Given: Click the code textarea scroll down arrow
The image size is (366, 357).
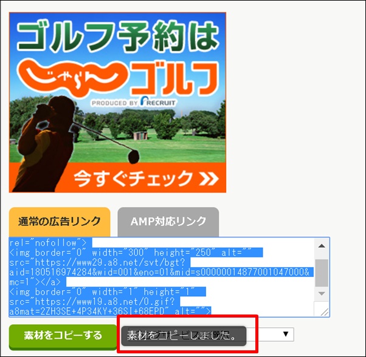Looking at the screenshot, I should pyautogui.click(x=322, y=294).
